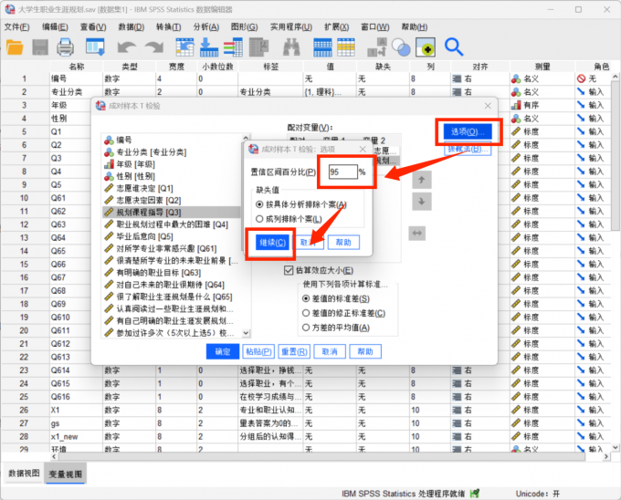Click 帮助 in the options dialog
The width and height of the screenshot is (621, 500).
pyautogui.click(x=343, y=243)
